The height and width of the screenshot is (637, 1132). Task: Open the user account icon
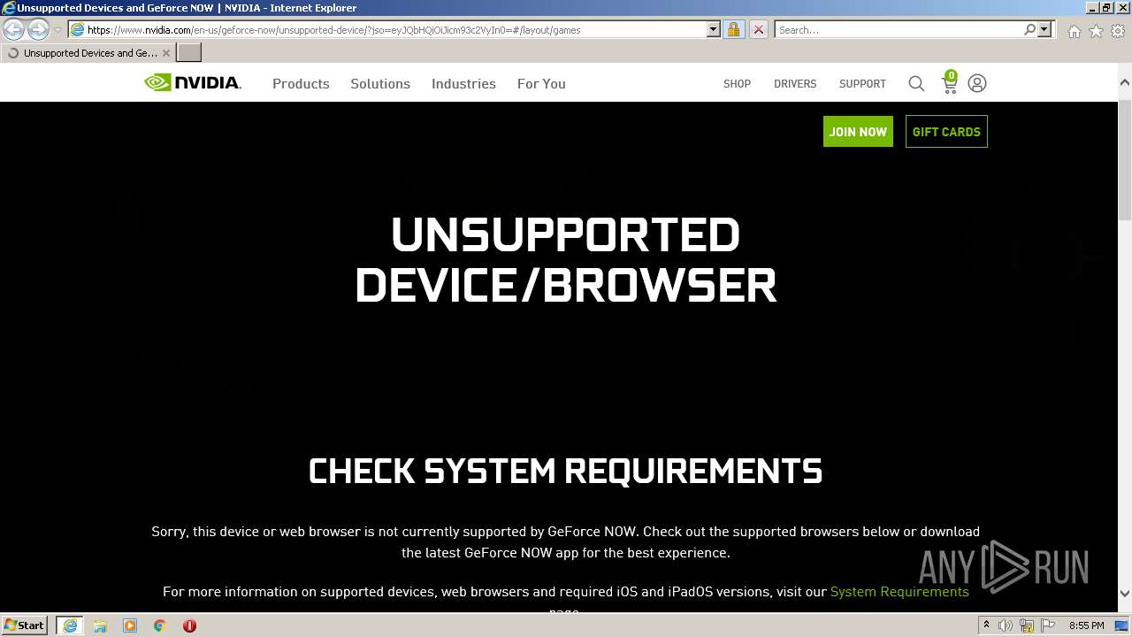(x=977, y=83)
